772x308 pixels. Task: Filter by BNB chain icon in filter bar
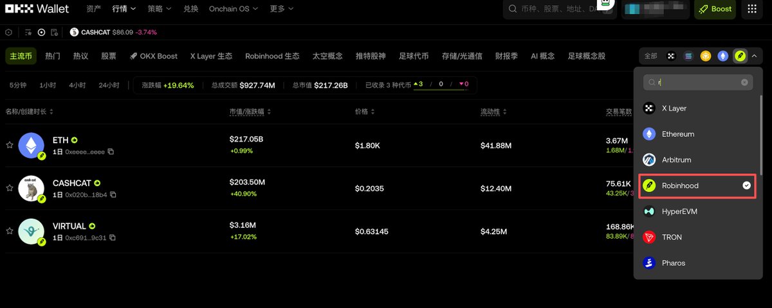point(706,56)
